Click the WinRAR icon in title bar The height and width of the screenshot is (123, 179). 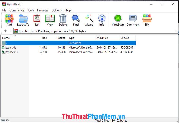point(4,4)
